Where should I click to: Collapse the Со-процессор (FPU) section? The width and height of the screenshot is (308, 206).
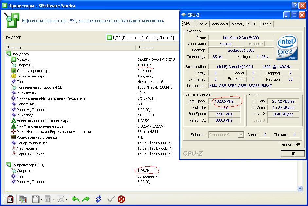coord(8,165)
